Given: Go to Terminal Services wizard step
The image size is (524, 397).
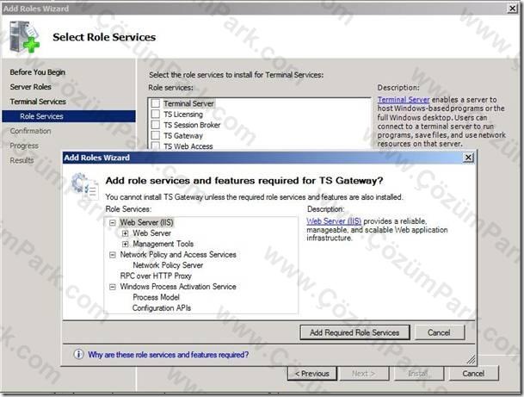Looking at the screenshot, I should click(38, 102).
